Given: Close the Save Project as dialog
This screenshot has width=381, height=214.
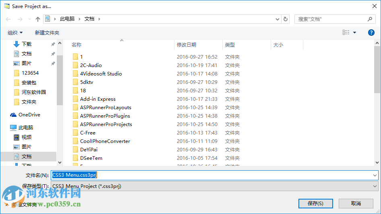Looking at the screenshot, I should pyautogui.click(x=375, y=6).
